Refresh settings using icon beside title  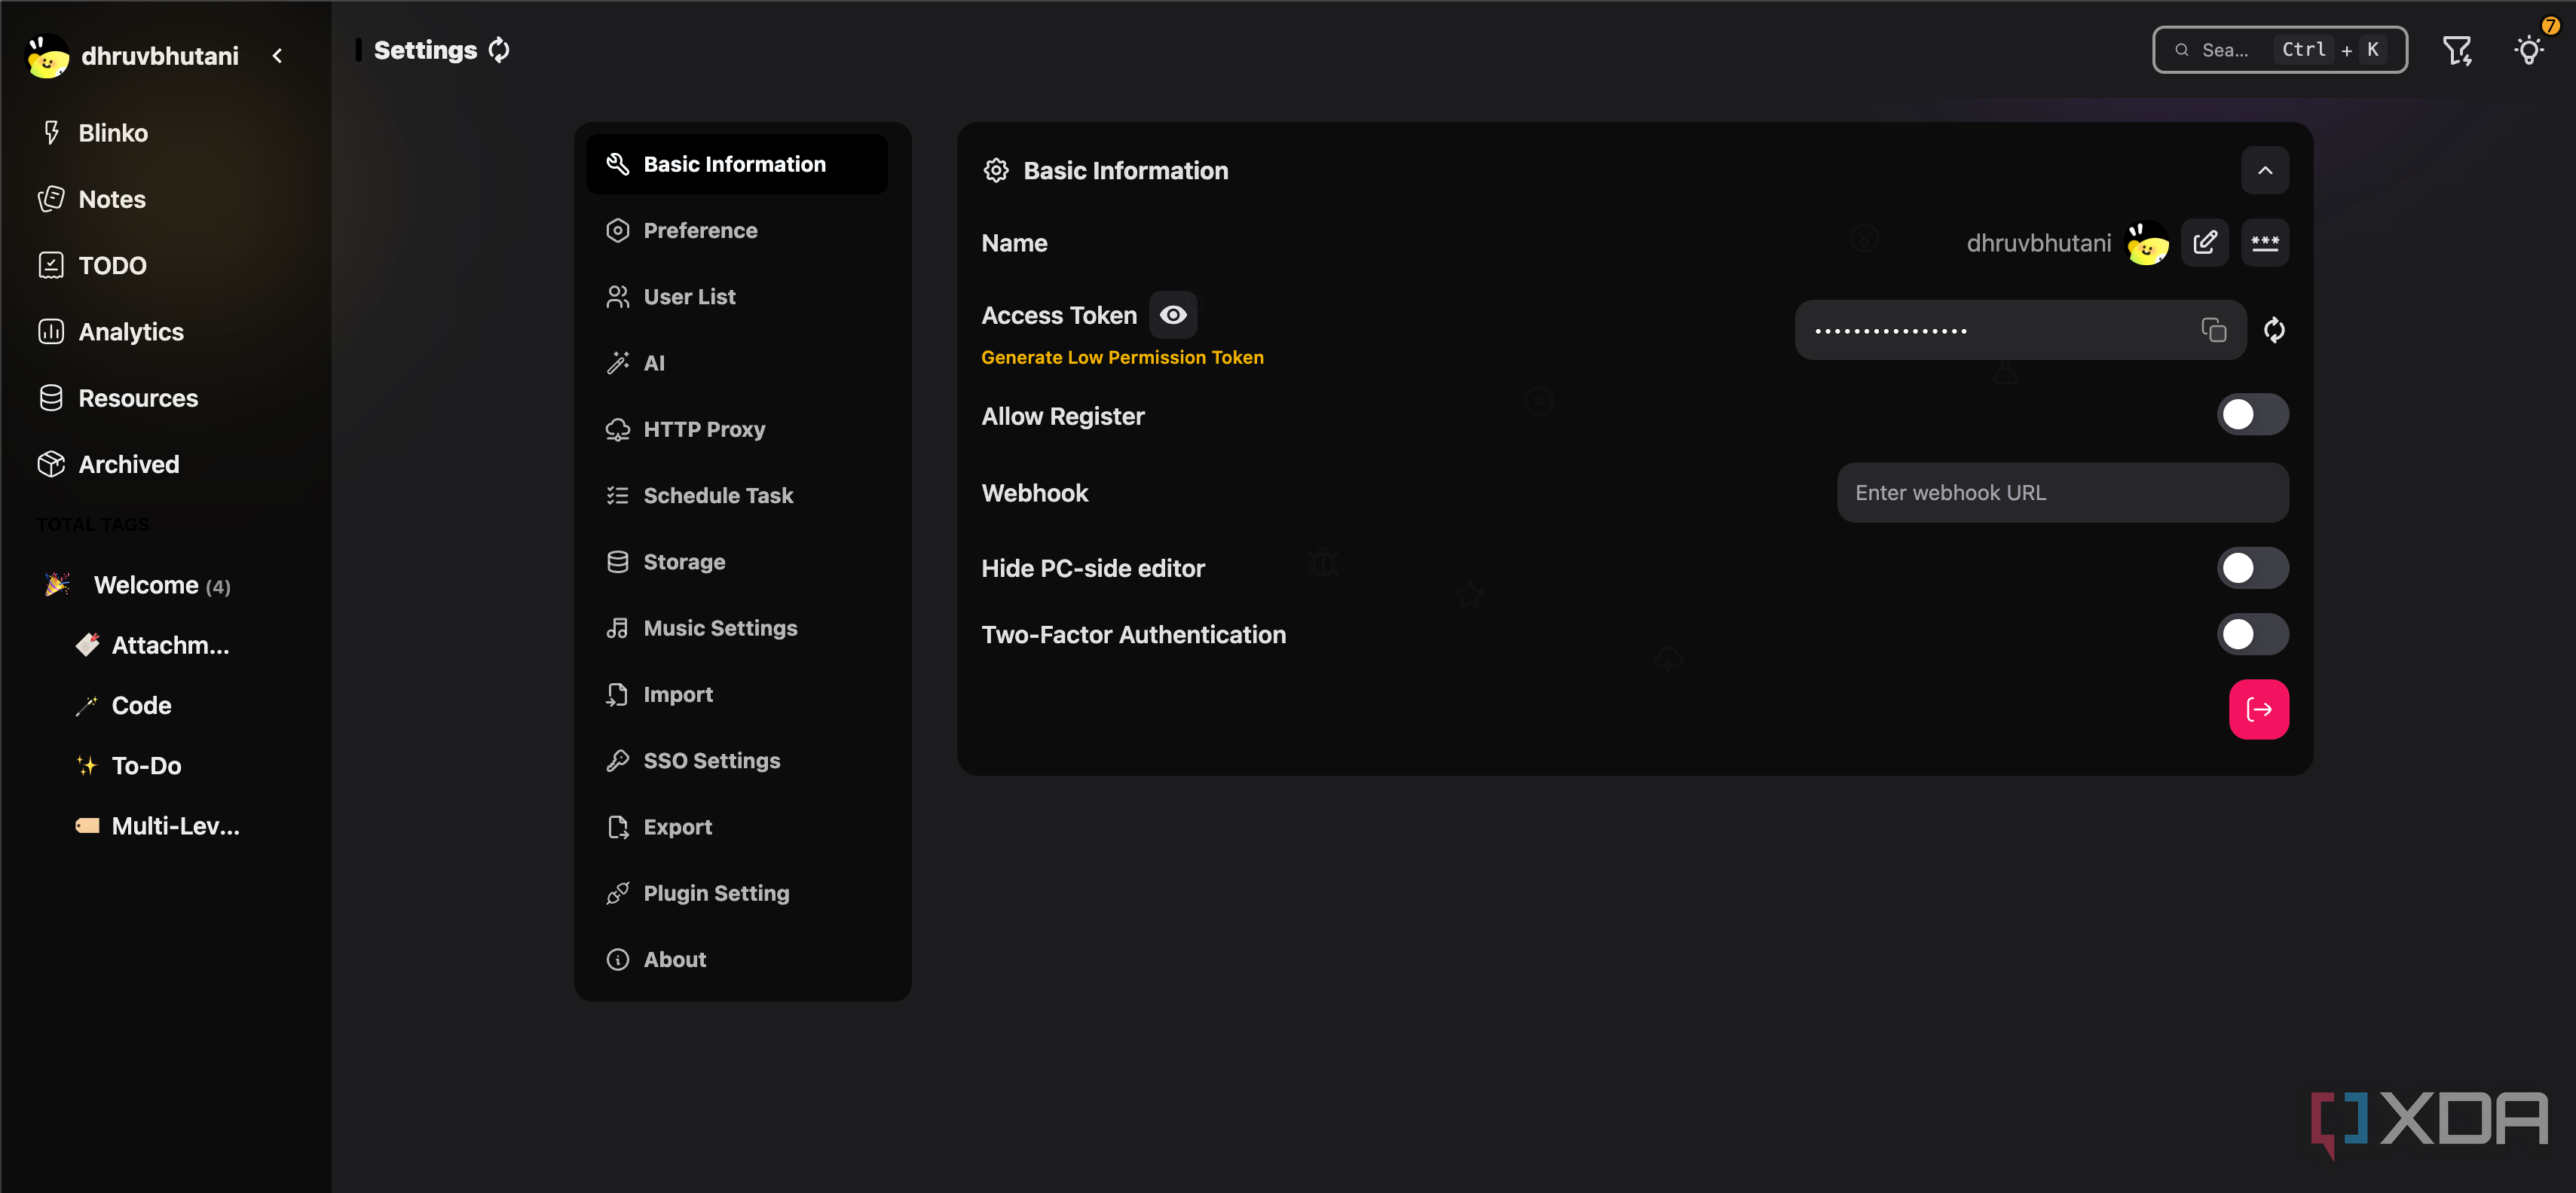499,50
